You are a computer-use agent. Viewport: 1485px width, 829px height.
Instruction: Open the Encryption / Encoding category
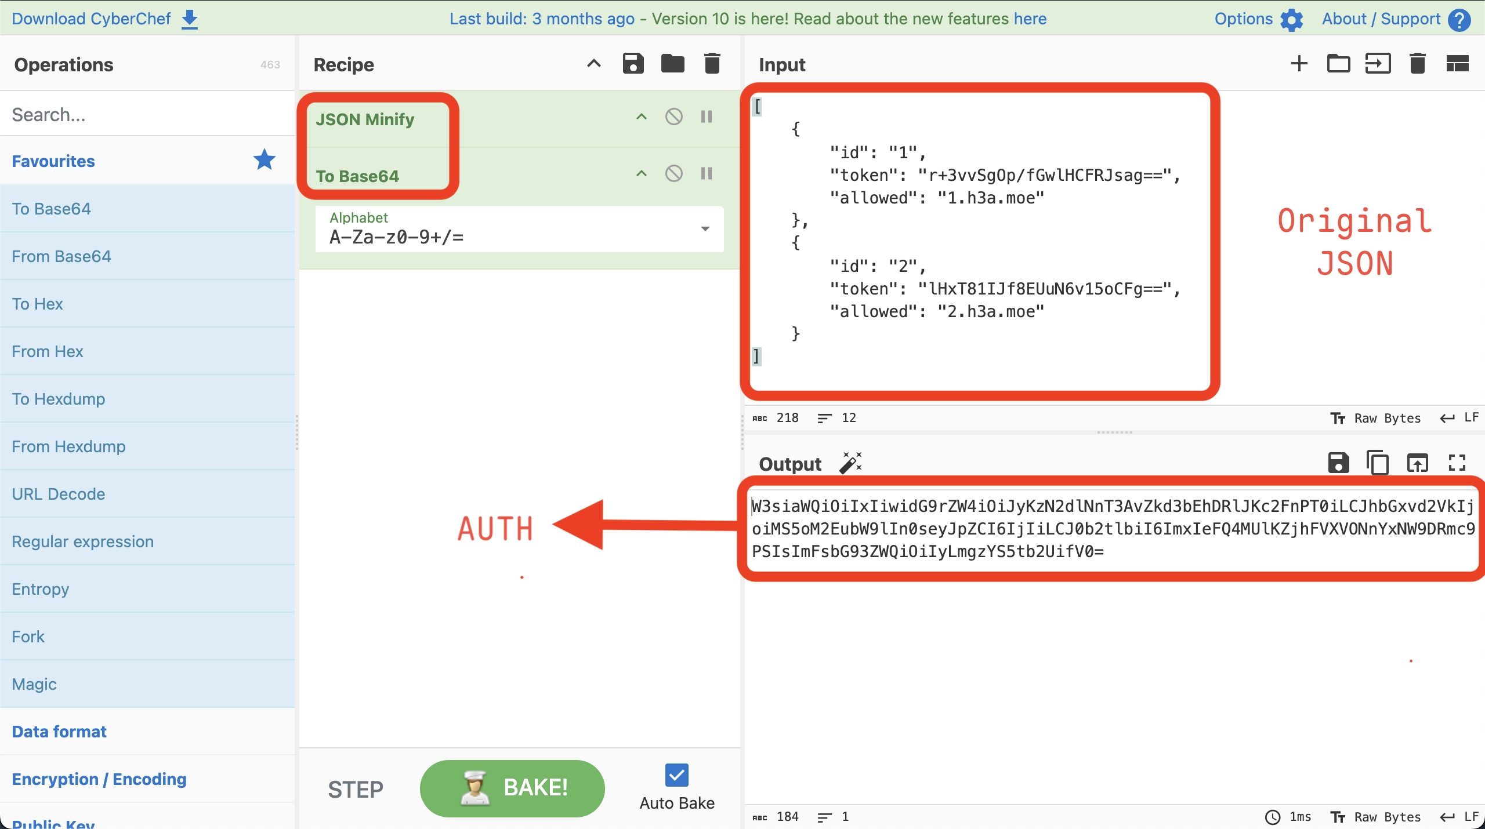99,779
